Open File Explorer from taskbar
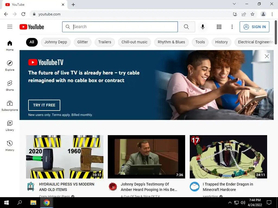 coord(33,203)
